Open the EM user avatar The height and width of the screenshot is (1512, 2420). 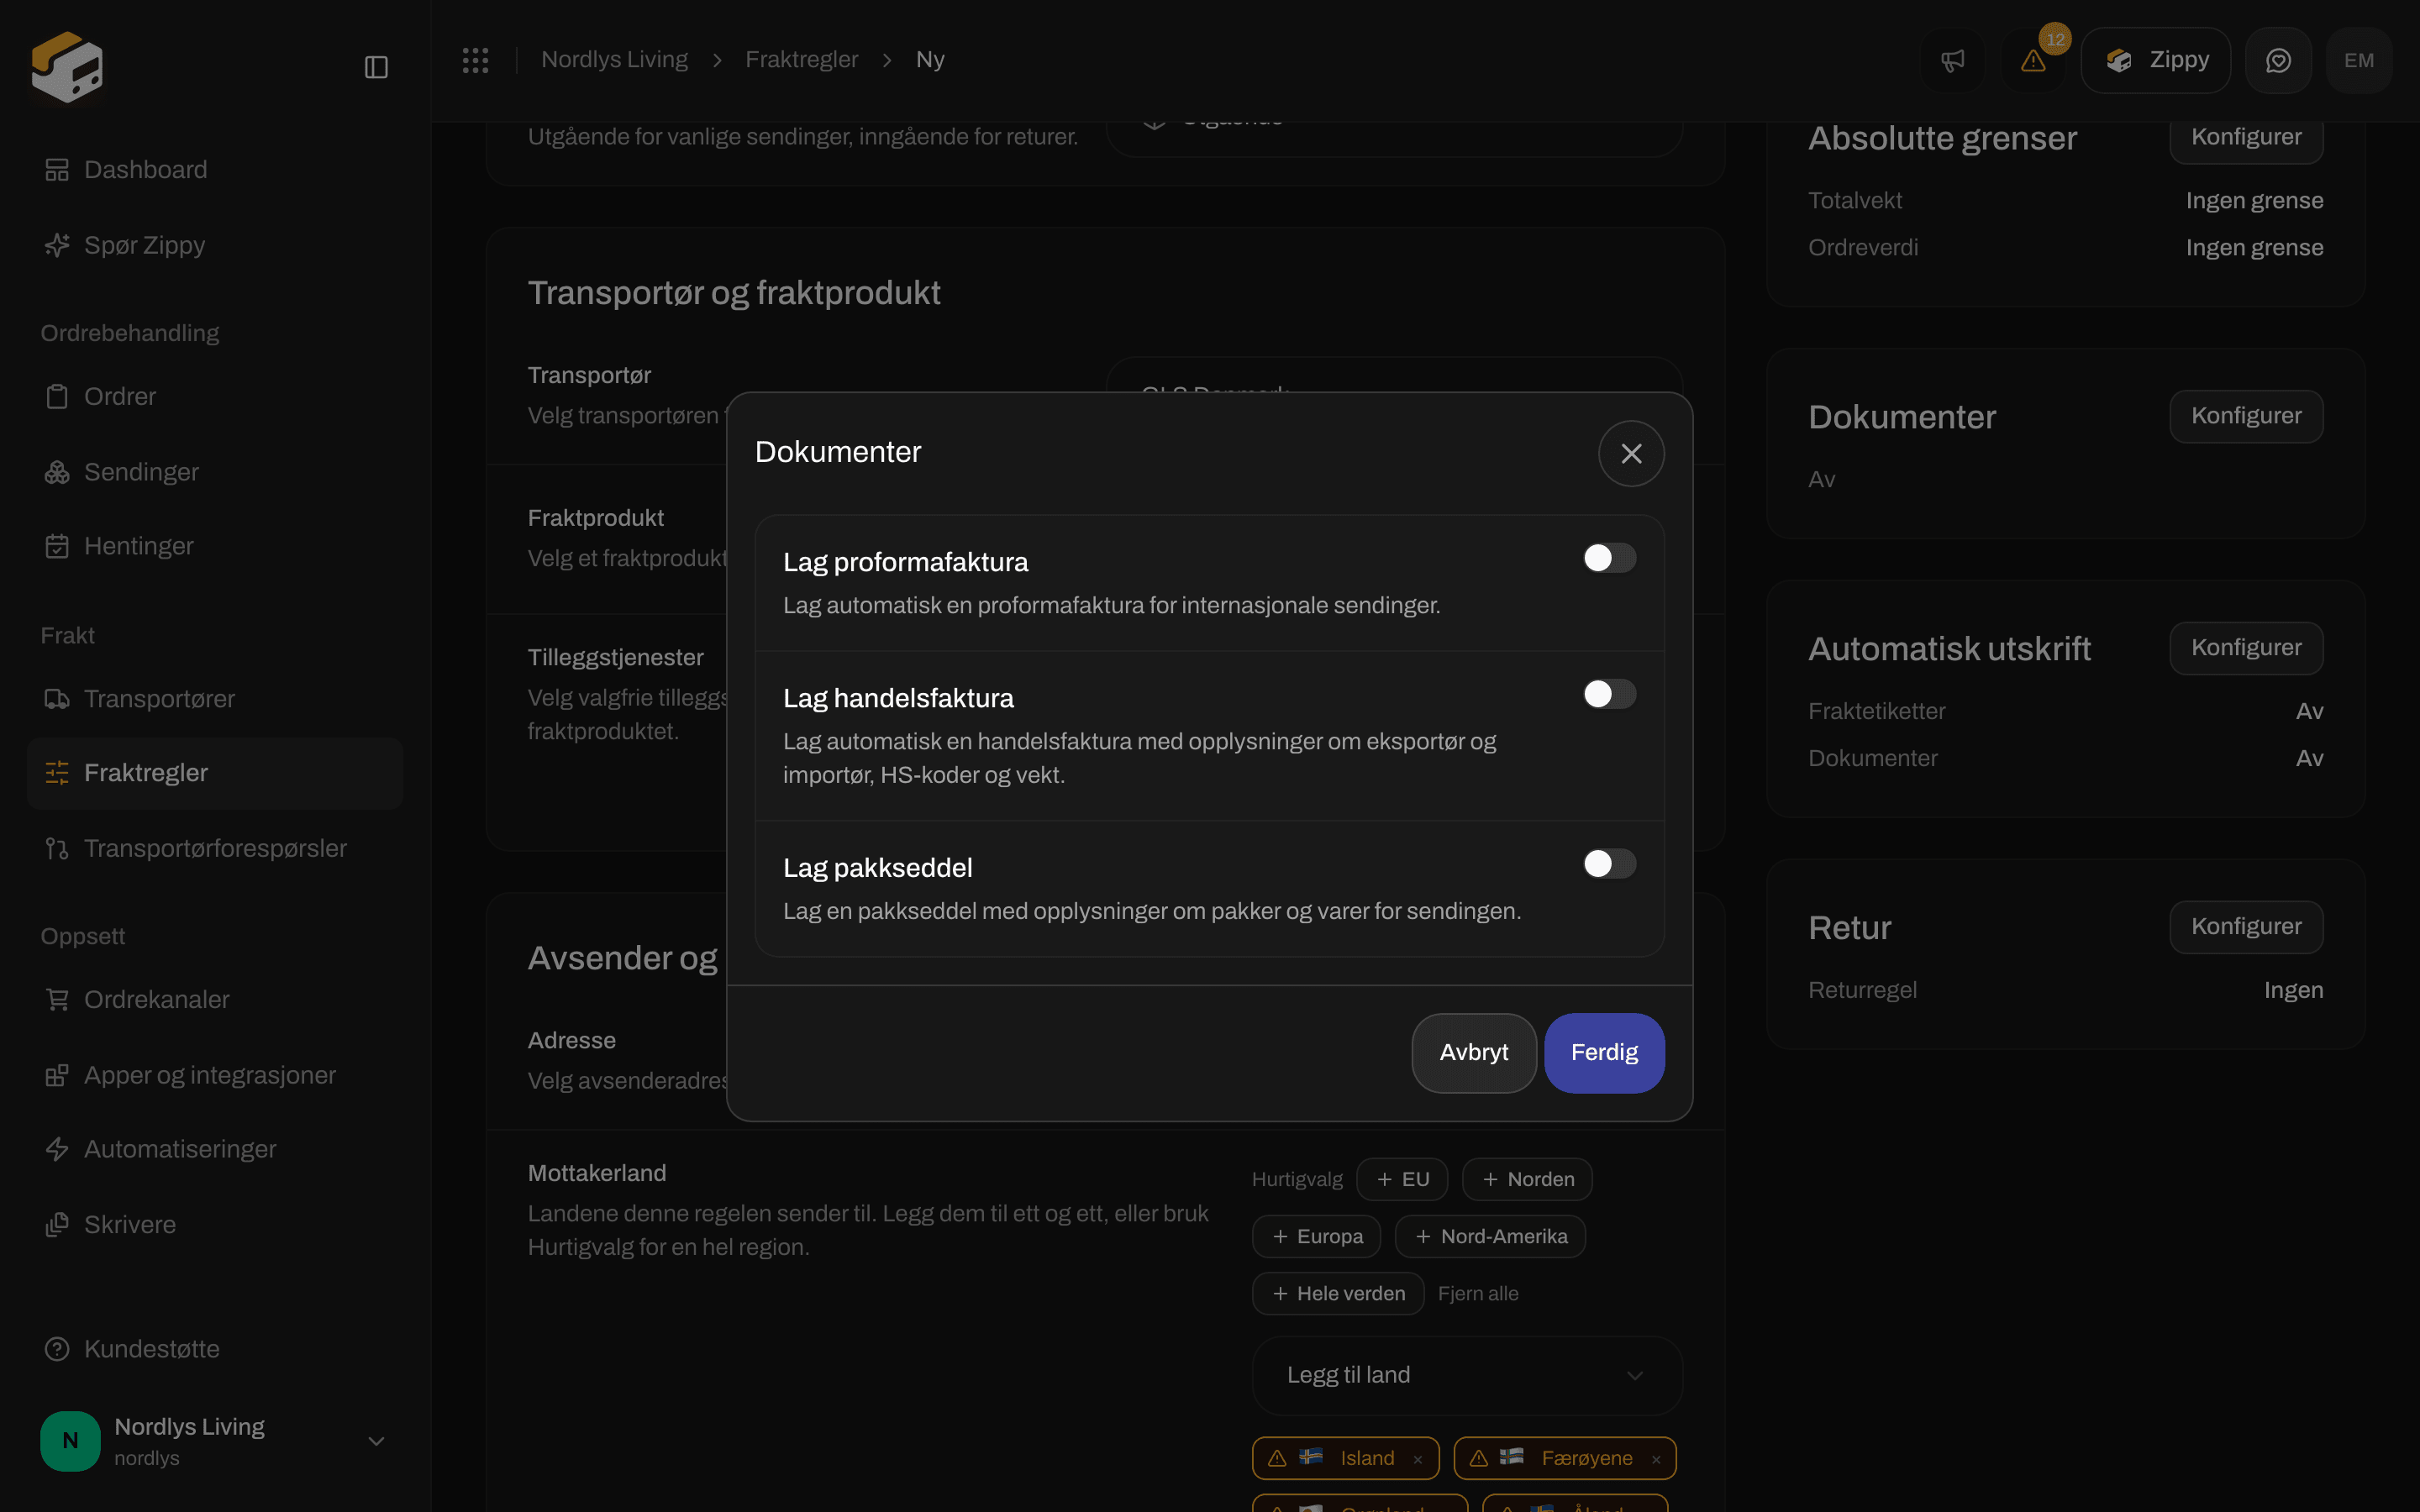[x=2359, y=61]
